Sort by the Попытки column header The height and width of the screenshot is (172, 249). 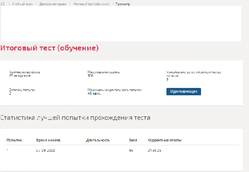coord(14,140)
